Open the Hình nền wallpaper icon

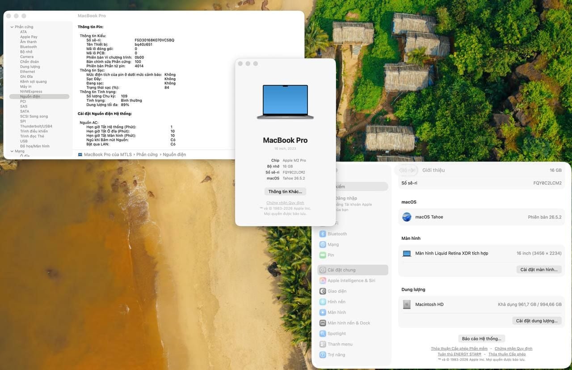point(323,302)
